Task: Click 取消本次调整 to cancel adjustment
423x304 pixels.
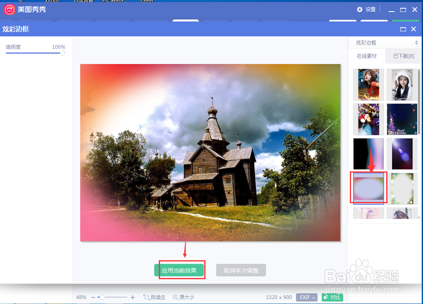Action: click(241, 270)
